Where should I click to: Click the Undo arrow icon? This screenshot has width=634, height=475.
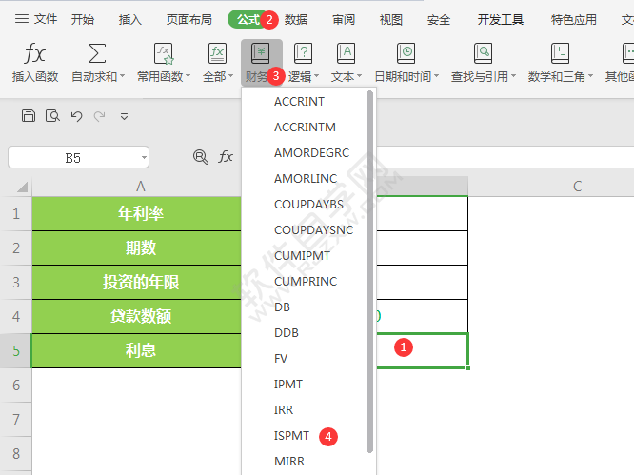[76, 116]
